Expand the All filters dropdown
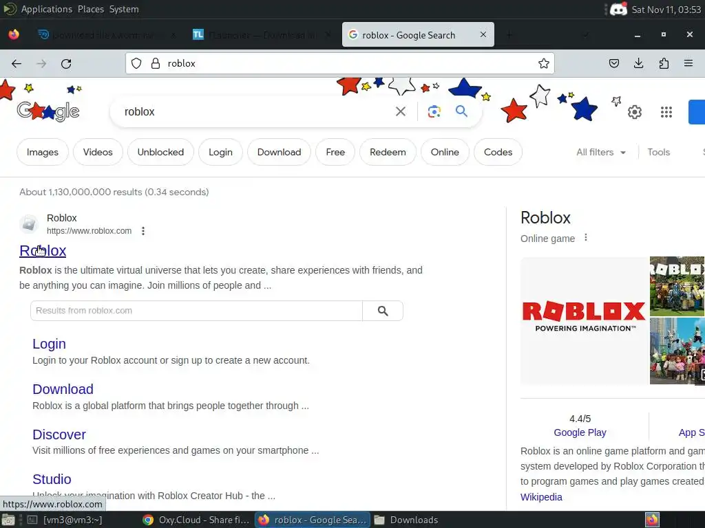The width and height of the screenshot is (705, 528). 600,152
